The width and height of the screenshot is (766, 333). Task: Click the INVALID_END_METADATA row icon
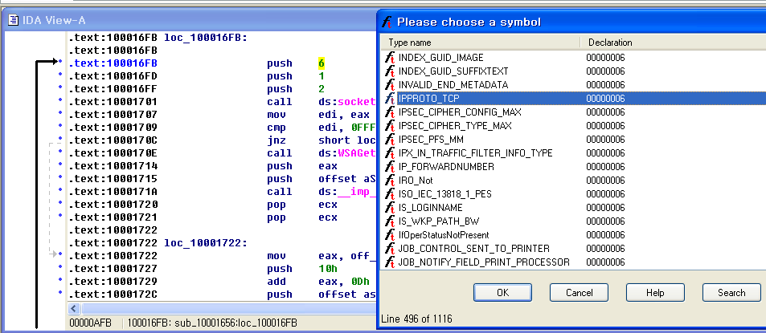pyautogui.click(x=389, y=85)
